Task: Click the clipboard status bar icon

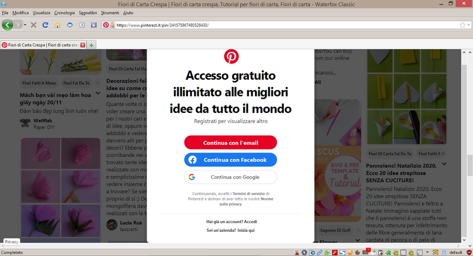Action: pyautogui.click(x=381, y=252)
